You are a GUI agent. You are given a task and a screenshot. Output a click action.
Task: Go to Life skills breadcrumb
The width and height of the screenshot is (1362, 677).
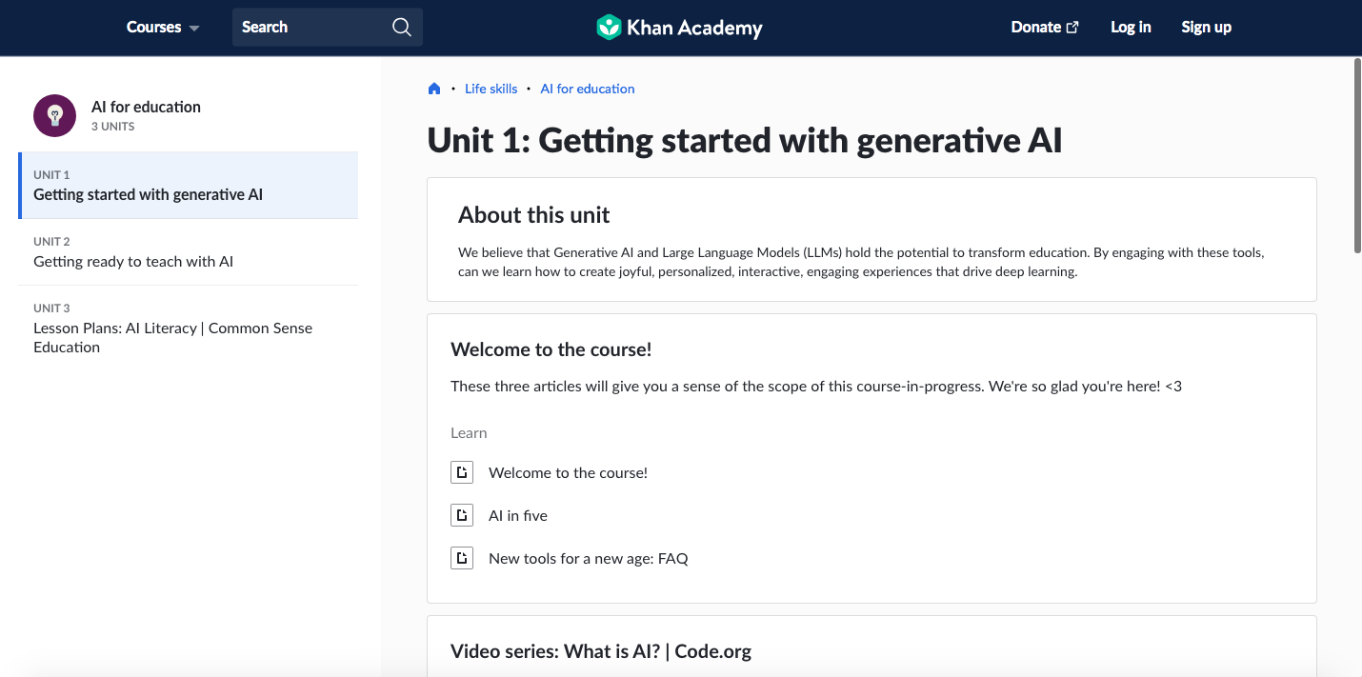tap(491, 89)
